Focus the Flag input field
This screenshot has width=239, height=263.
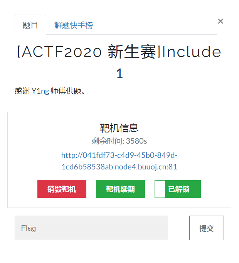coord(91,228)
